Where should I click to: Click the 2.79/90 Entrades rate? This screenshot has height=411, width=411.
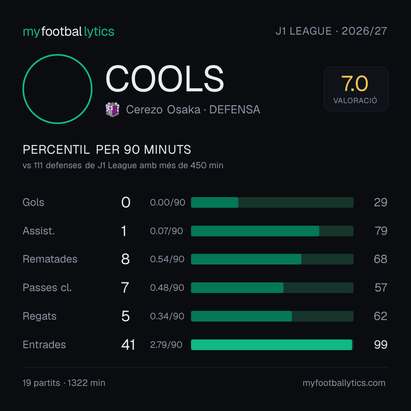click(166, 345)
